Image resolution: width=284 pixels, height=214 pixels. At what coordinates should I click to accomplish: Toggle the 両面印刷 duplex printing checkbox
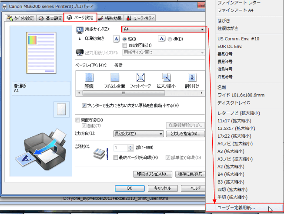click(78, 120)
